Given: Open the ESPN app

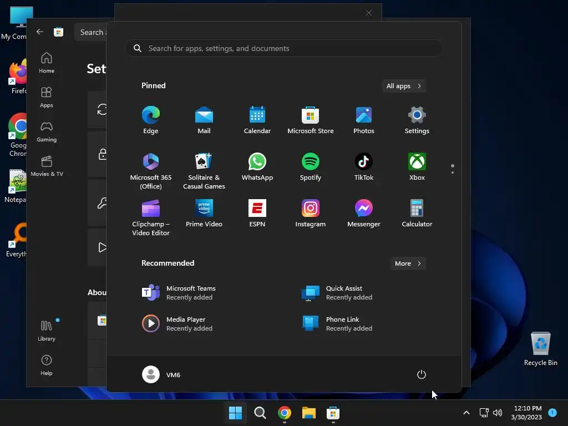Looking at the screenshot, I should pos(257,214).
